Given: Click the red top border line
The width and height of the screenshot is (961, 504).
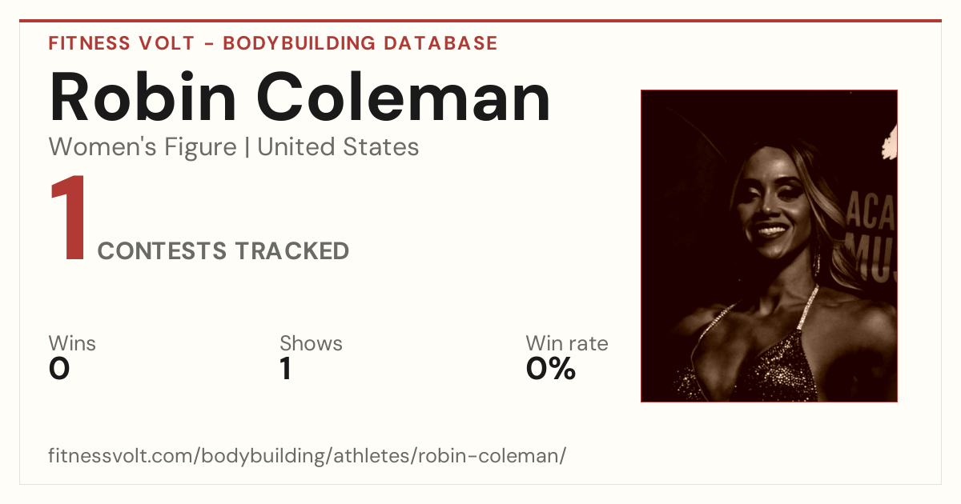Looking at the screenshot, I should (480, 21).
